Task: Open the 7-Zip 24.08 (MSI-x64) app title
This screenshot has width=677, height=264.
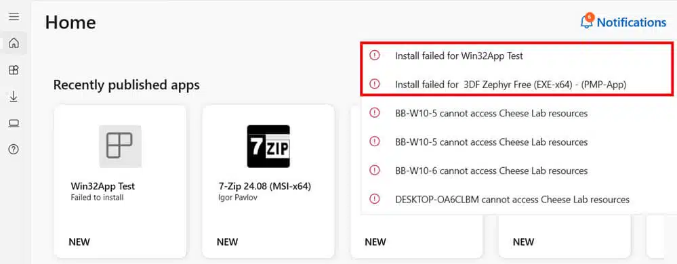Action: [265, 186]
